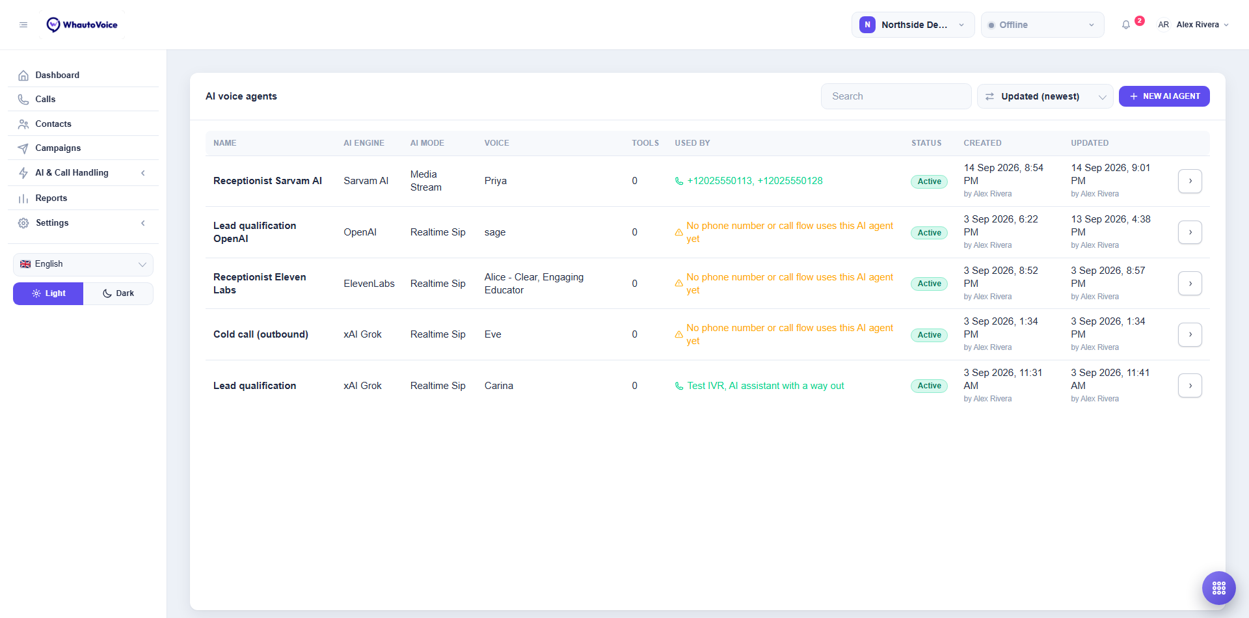Switch to Dark theme

(x=118, y=293)
